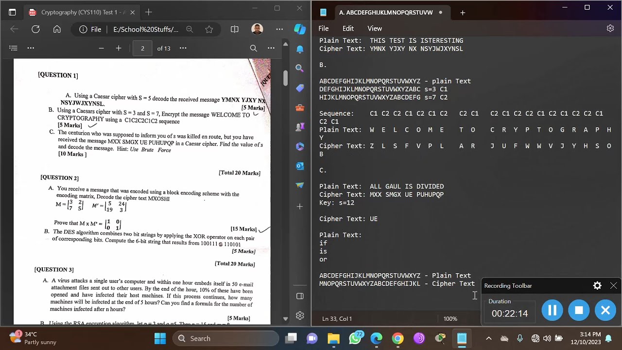Screen dimensions: 622x350
Task: Add a new app to Edge sidebar
Action: click(300, 207)
